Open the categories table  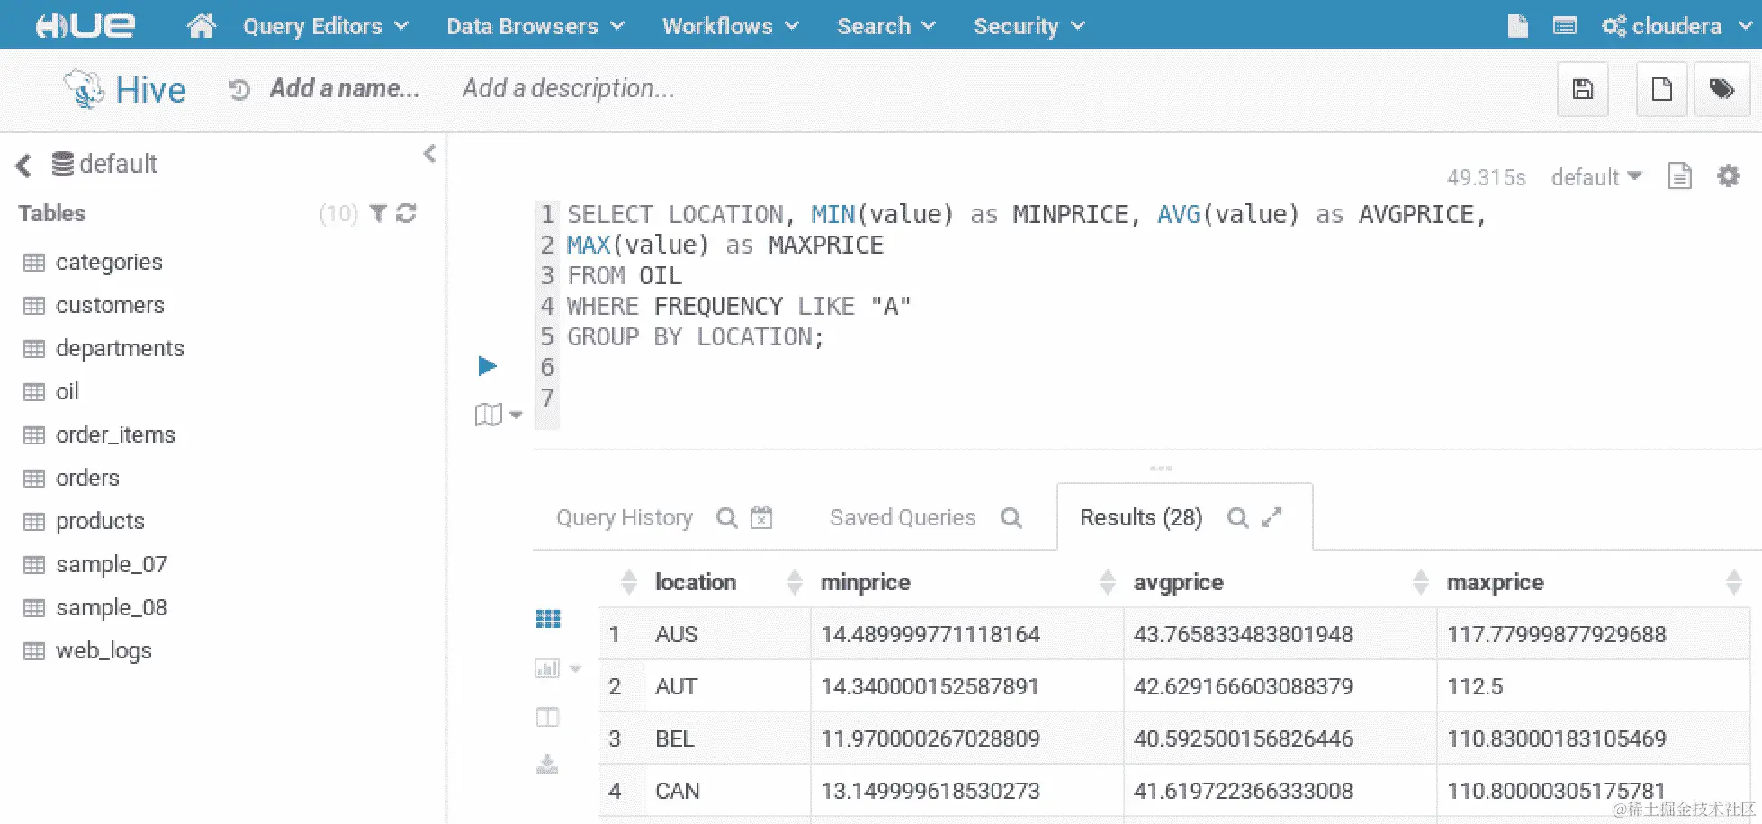[109, 263]
